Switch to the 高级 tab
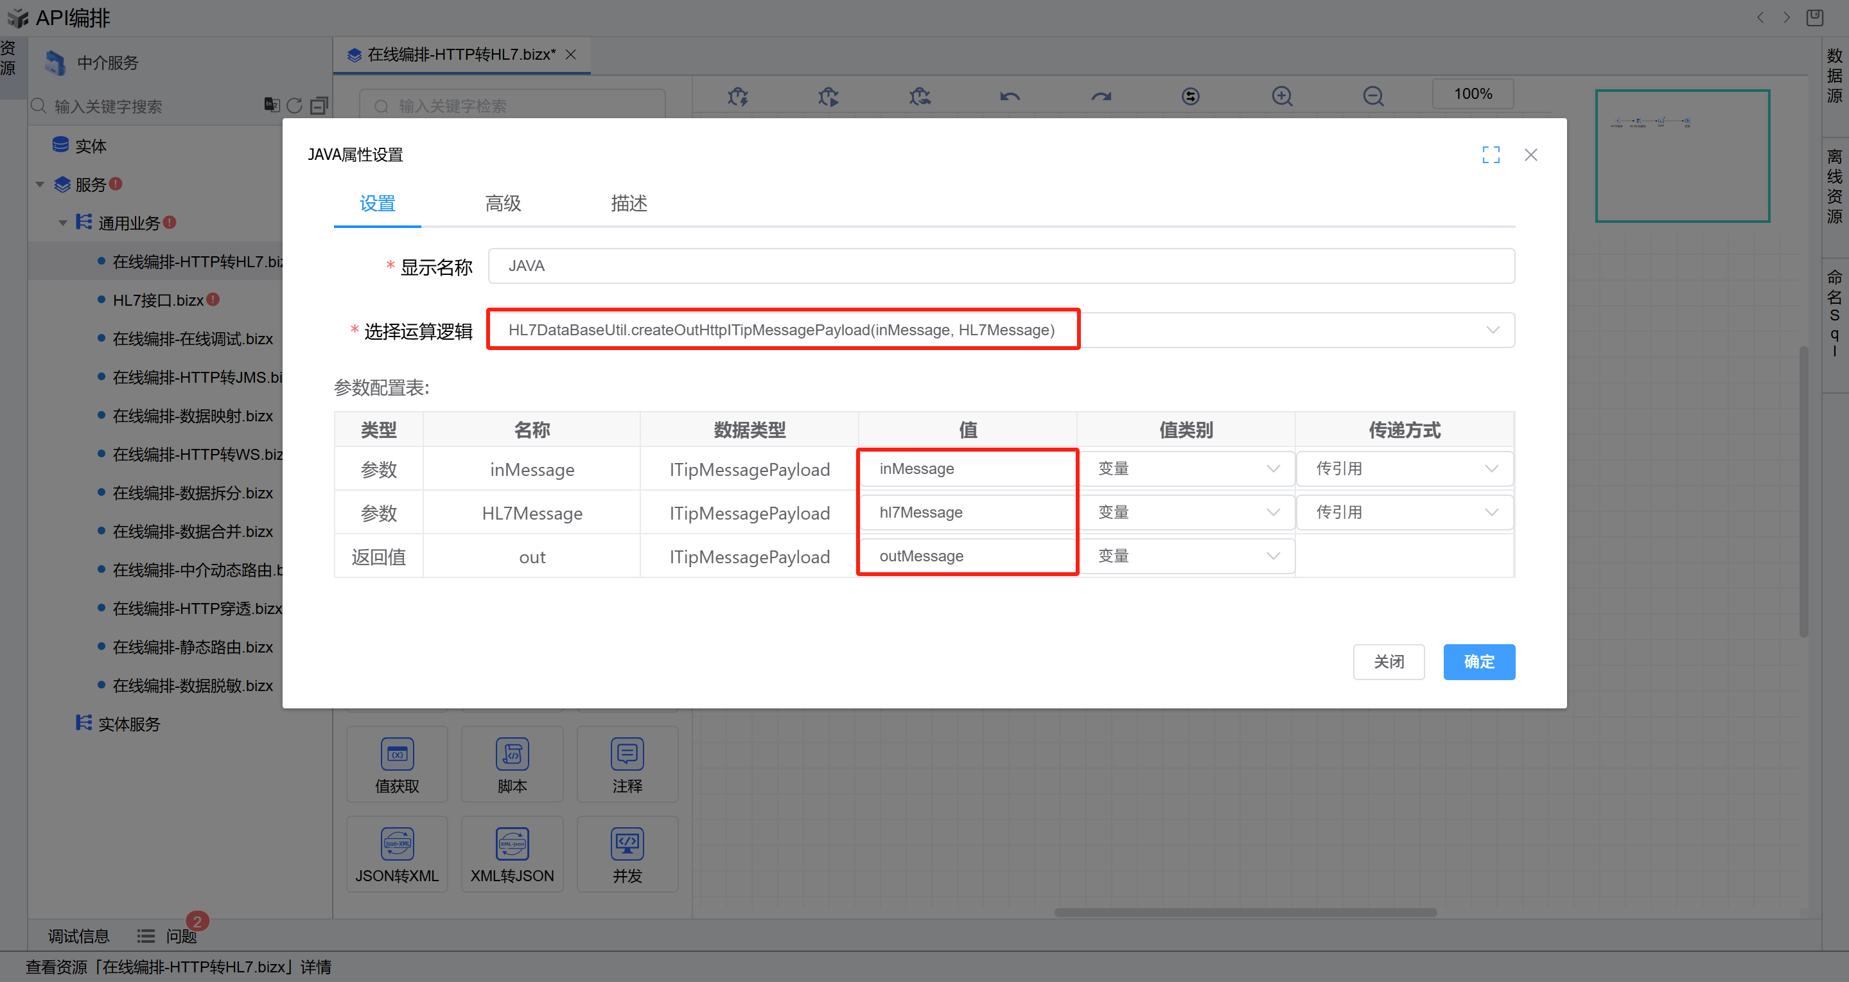Screen dimensions: 1849x982 pos(502,204)
